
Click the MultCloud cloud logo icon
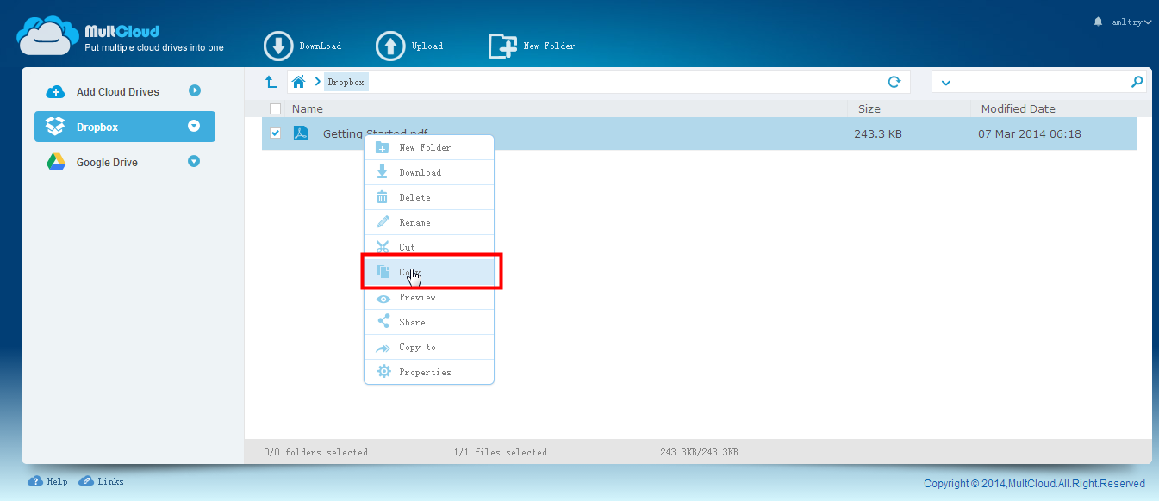[x=48, y=35]
